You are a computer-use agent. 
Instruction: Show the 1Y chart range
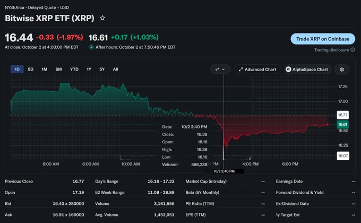[x=89, y=69]
